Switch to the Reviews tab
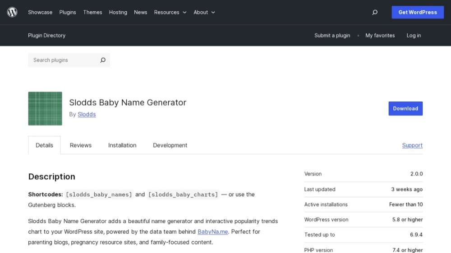Image resolution: width=451 pixels, height=253 pixels. [81, 145]
